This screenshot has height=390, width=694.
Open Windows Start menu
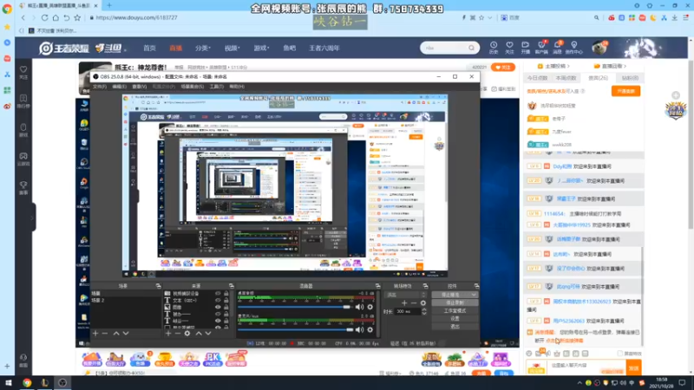point(8,383)
